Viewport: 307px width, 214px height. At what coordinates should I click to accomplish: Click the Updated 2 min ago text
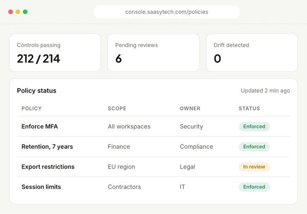265,91
